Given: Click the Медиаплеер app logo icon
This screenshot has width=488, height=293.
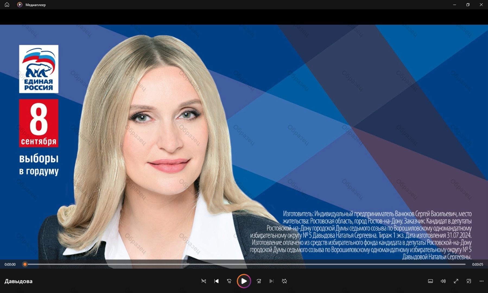Looking at the screenshot, I should pos(20,5).
